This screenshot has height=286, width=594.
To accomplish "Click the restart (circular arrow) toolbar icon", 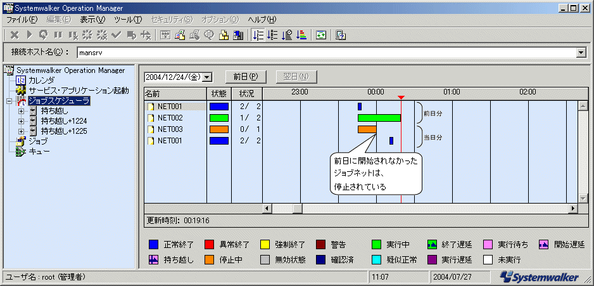I will (44, 36).
